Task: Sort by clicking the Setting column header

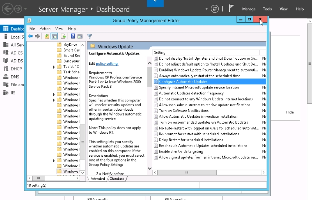Action: 206,53
